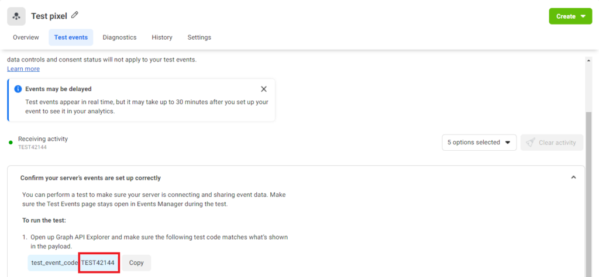Click the blue info icon
599x277 pixels.
tap(18, 89)
